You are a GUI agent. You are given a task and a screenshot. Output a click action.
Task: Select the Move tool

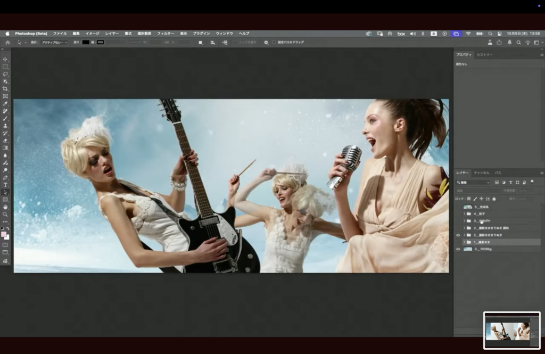click(x=5, y=59)
